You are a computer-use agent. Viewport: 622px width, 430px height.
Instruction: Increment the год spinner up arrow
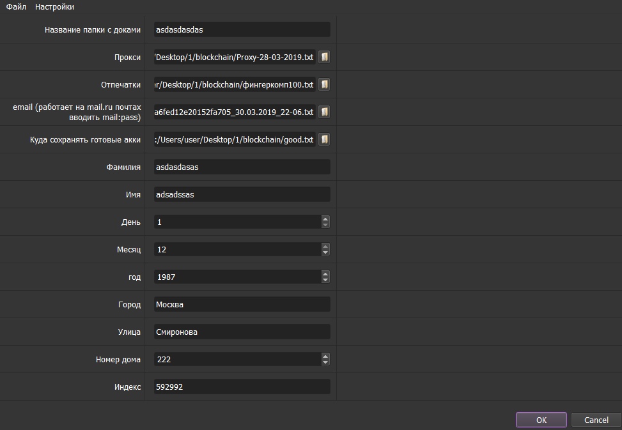(325, 273)
